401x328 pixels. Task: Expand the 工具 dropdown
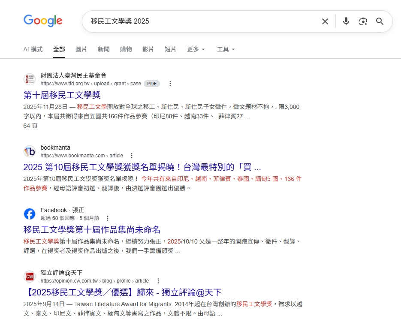click(x=226, y=49)
